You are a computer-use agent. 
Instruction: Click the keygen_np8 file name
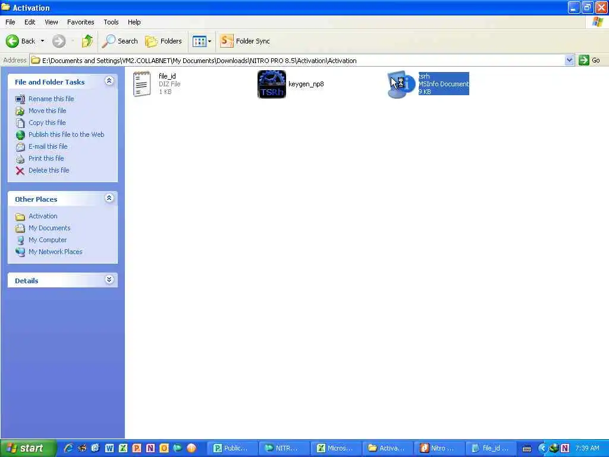click(306, 84)
